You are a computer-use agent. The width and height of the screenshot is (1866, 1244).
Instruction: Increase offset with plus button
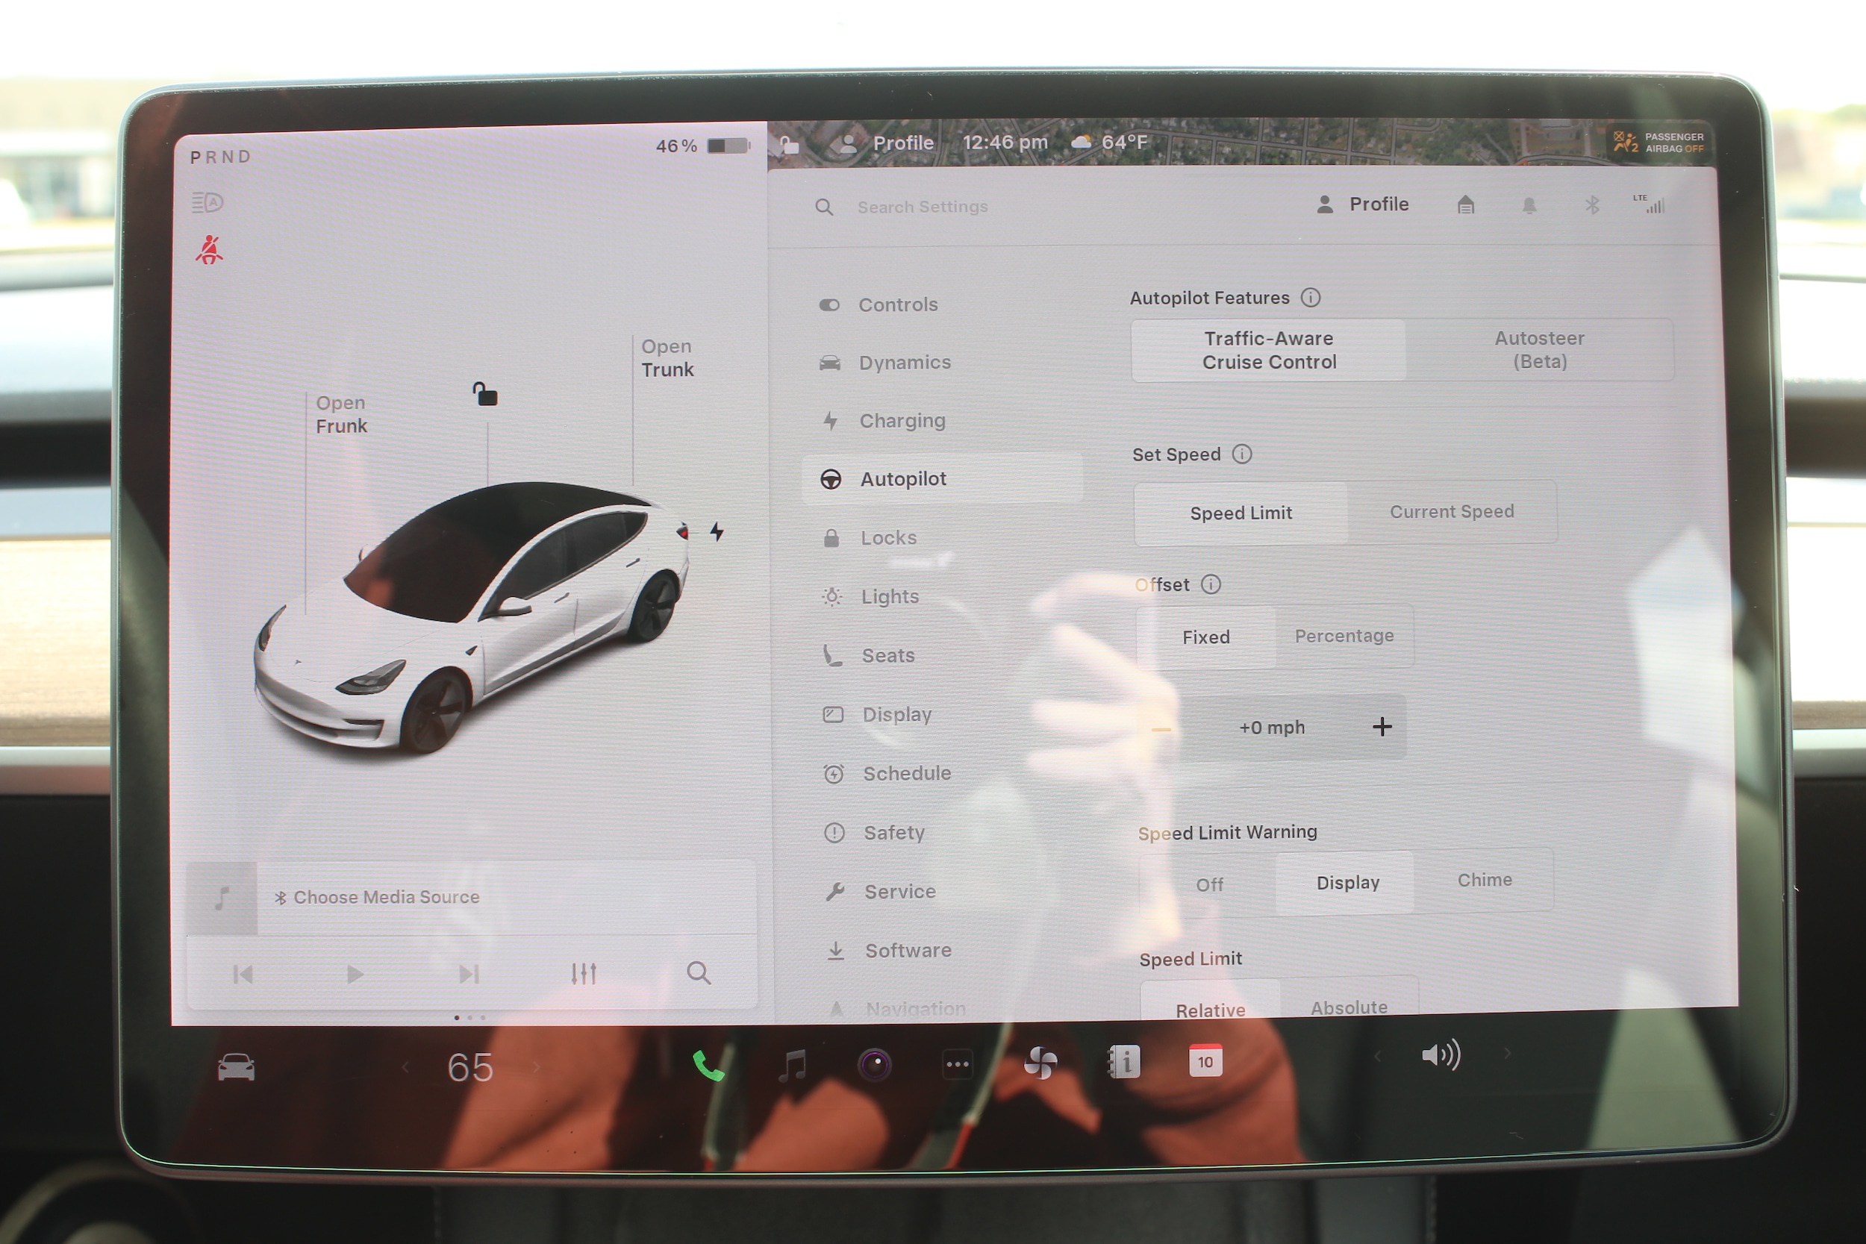(x=1382, y=727)
